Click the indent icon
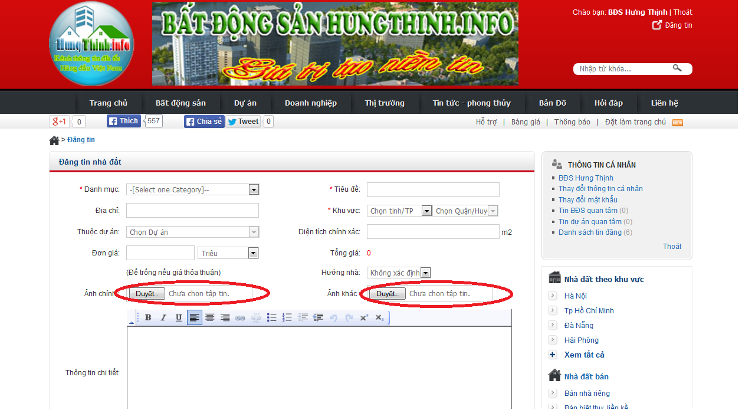 (x=318, y=317)
